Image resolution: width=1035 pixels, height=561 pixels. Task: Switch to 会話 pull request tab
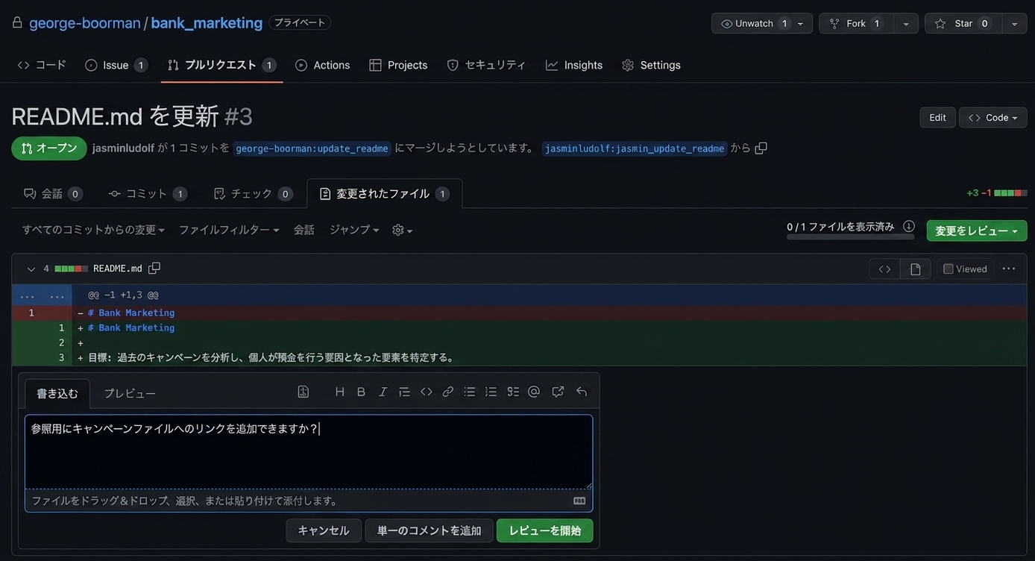pyautogui.click(x=53, y=194)
